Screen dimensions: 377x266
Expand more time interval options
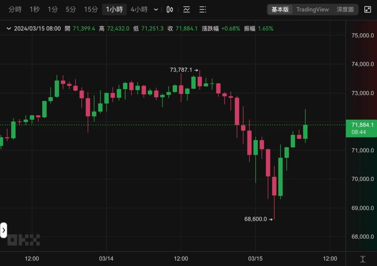(x=156, y=10)
